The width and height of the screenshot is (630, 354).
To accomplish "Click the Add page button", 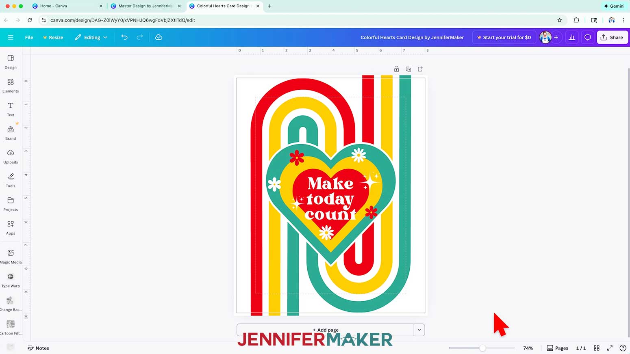I will (325, 330).
